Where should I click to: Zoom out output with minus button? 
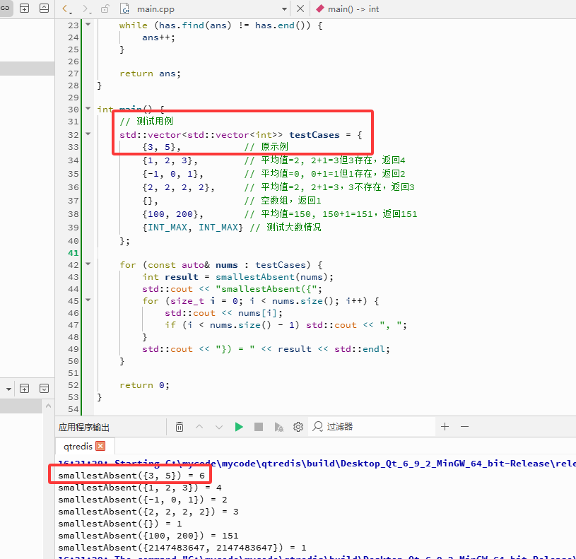[465, 426]
